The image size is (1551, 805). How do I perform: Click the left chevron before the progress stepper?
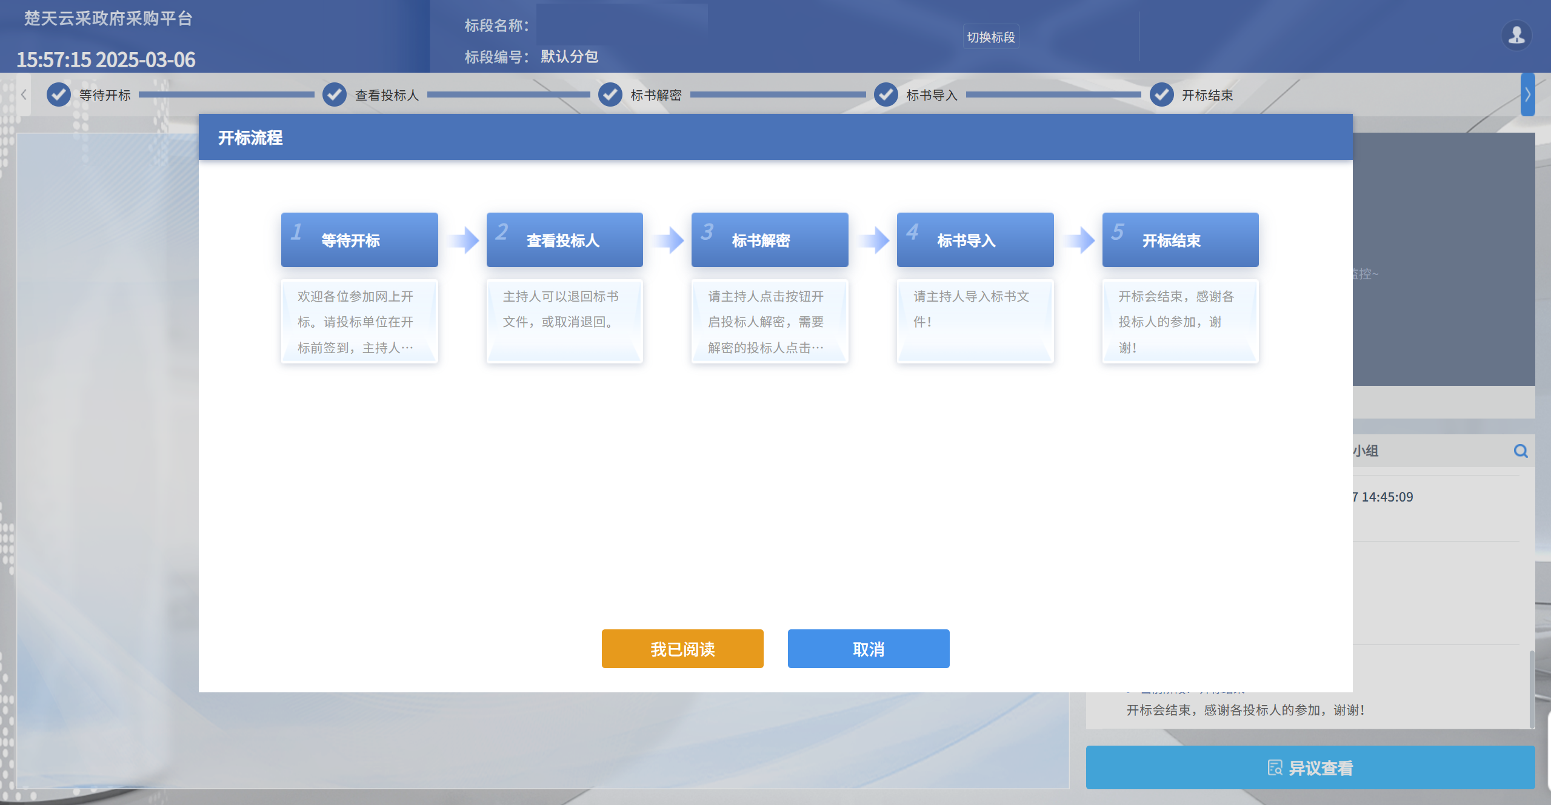[x=23, y=94]
